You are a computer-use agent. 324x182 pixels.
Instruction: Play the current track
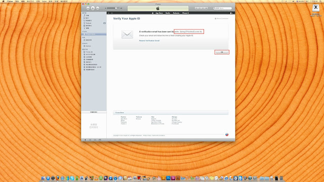tap(93, 8)
